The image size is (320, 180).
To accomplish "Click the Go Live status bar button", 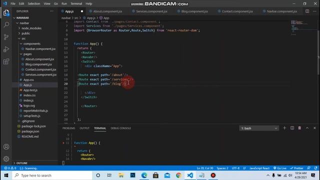I will point(280,168).
